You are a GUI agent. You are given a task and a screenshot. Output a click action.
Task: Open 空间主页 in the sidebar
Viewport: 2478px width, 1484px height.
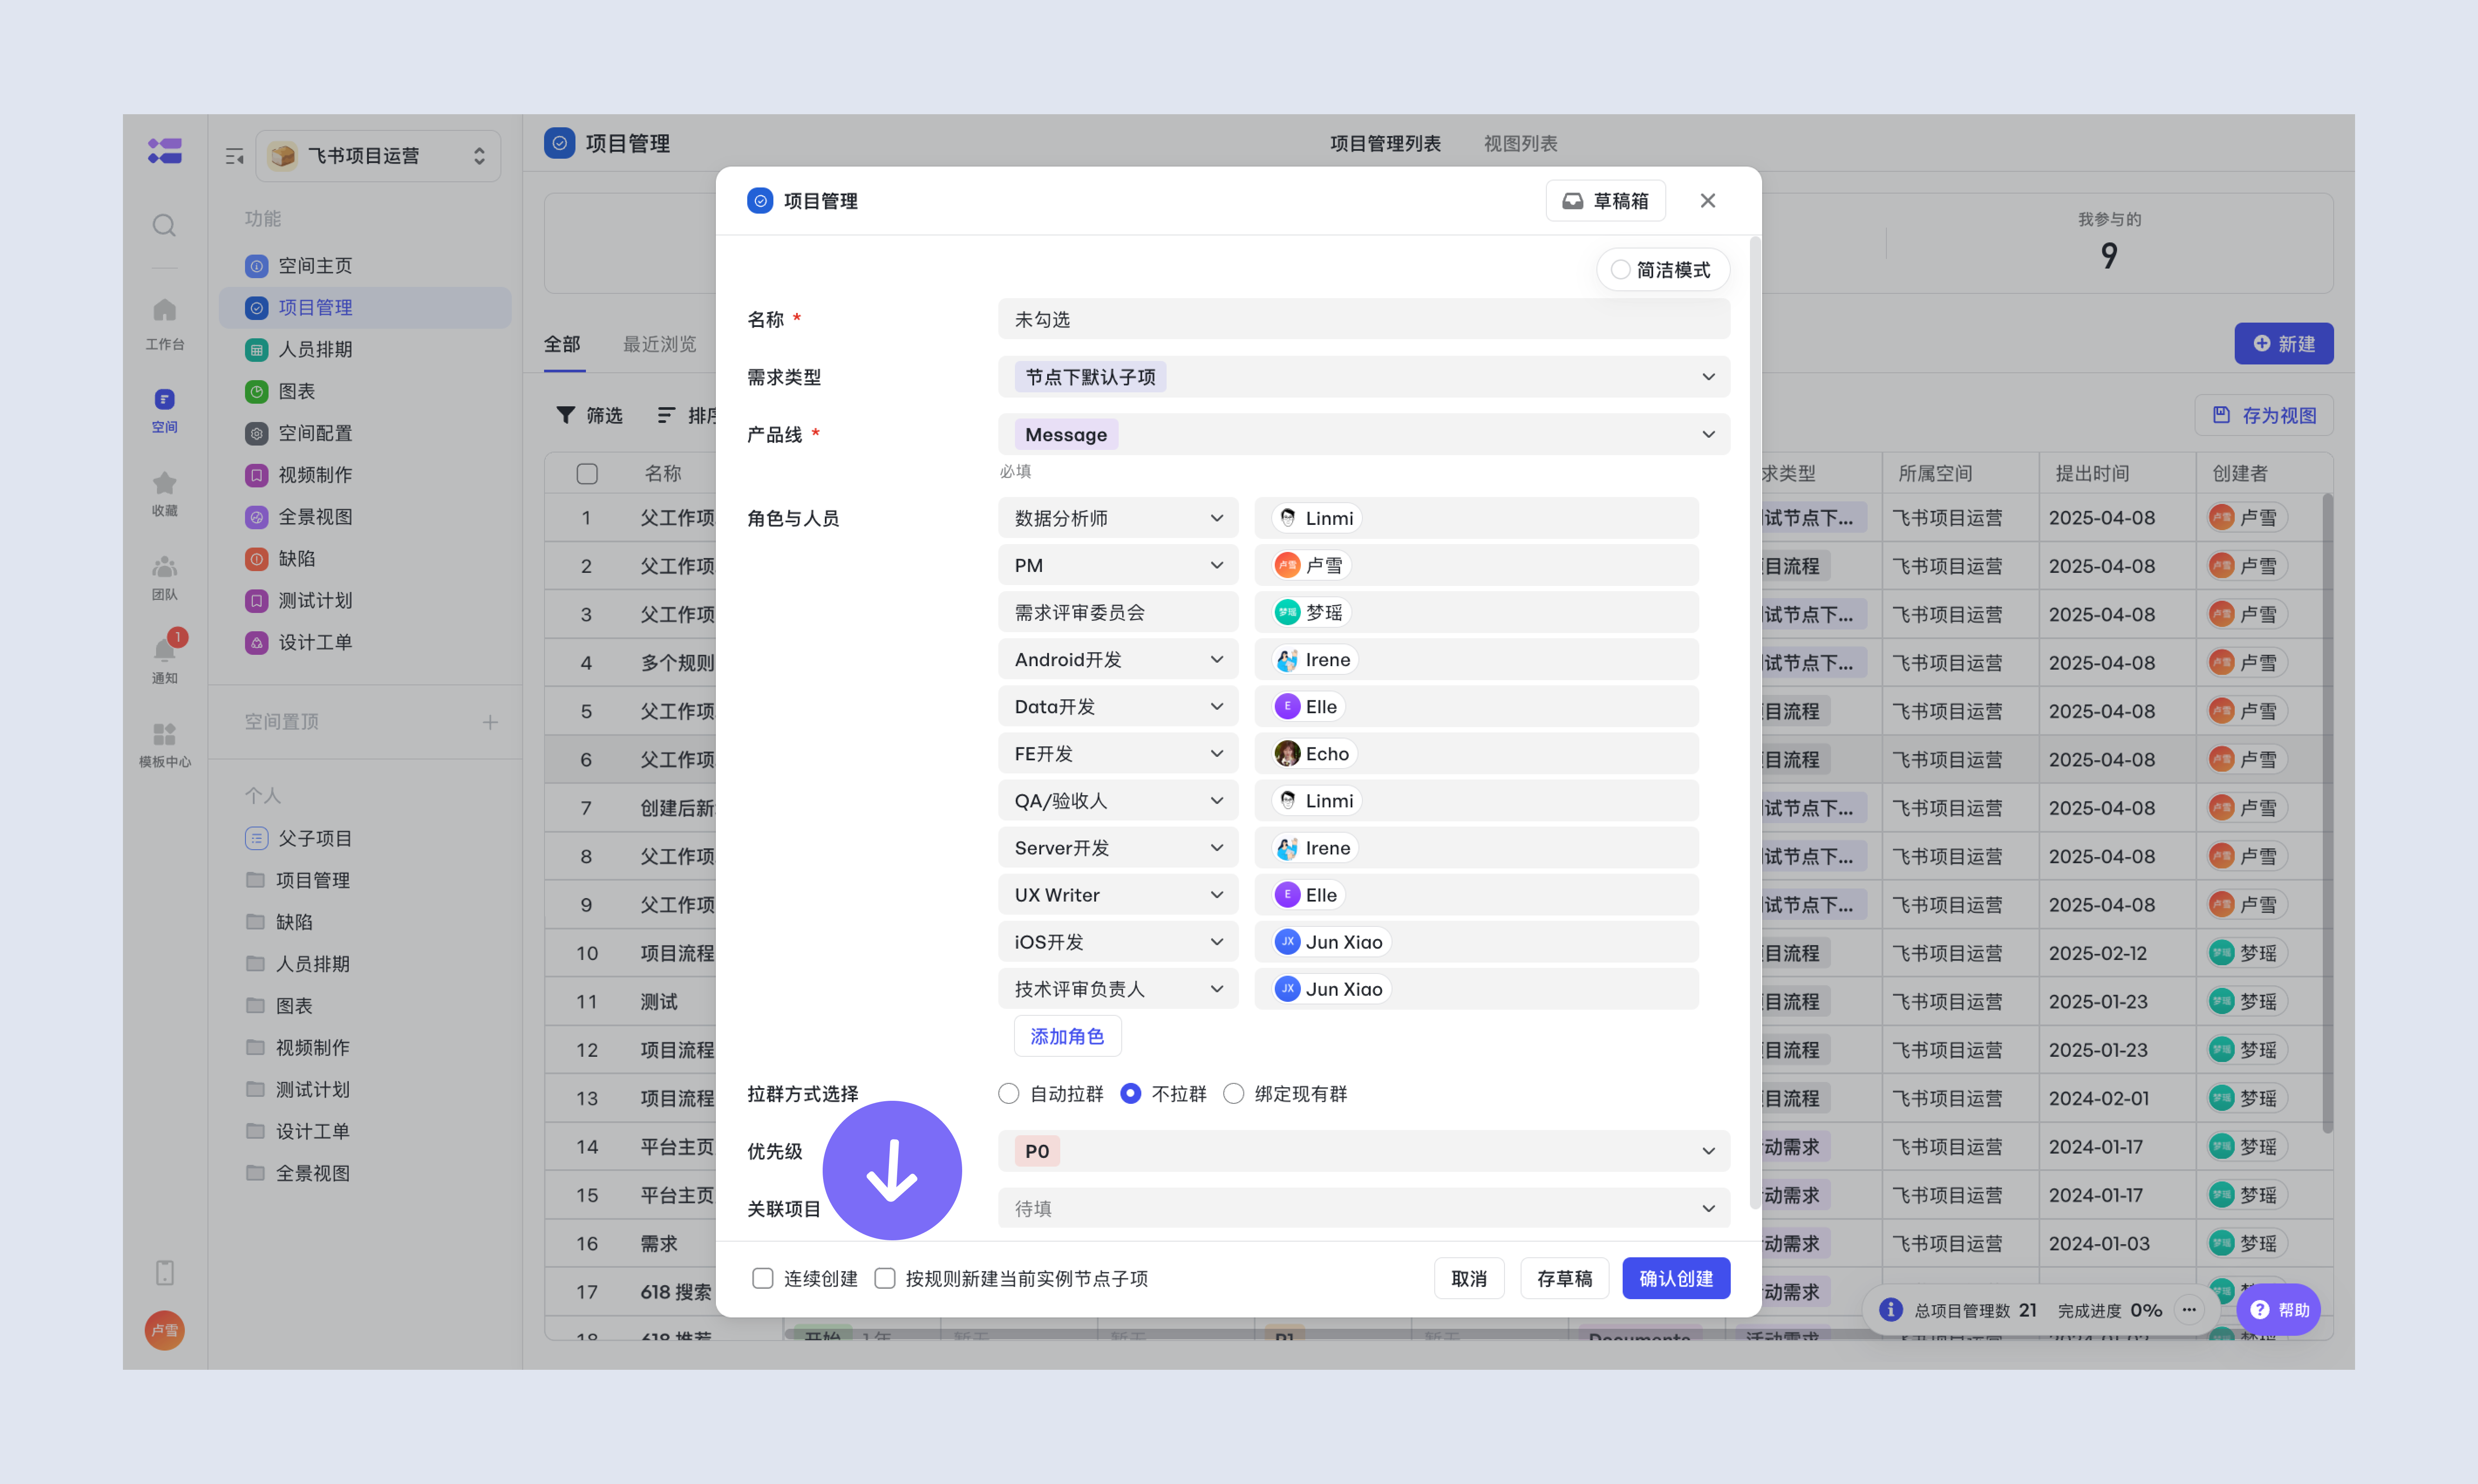(365, 265)
